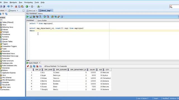The height and width of the screenshot is (100, 179).
Task: Close the Query Result tab
Action: (39, 63)
